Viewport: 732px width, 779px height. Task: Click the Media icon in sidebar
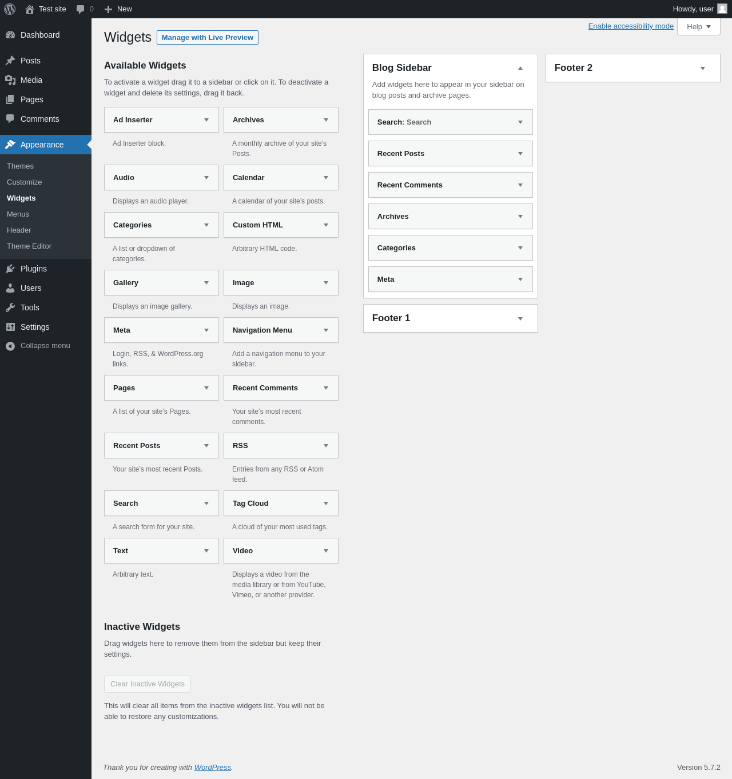[10, 80]
